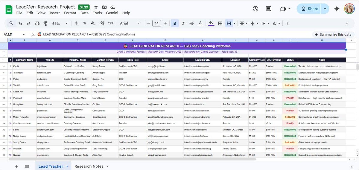Open vertical align dropdown
Viewport: 359px width, 170px height.
(254, 23)
